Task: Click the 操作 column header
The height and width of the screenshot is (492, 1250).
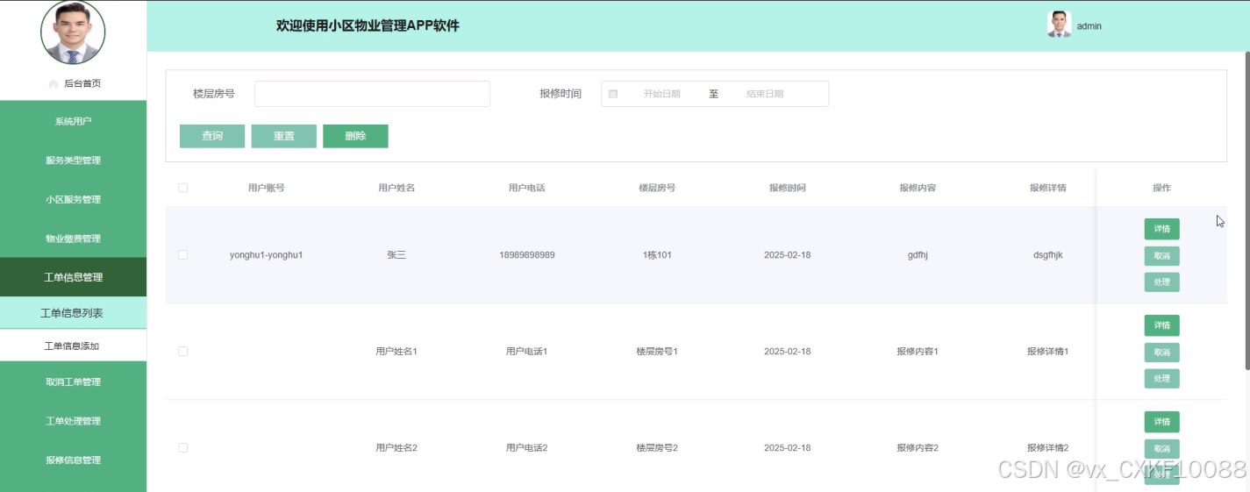Action: [x=1161, y=188]
